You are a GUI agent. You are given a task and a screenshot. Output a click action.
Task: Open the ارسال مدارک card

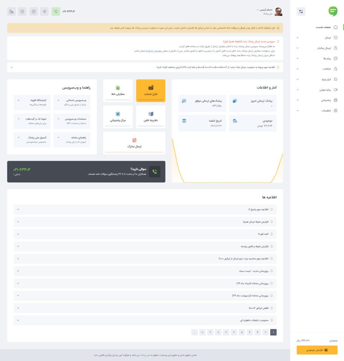pyautogui.click(x=134, y=143)
